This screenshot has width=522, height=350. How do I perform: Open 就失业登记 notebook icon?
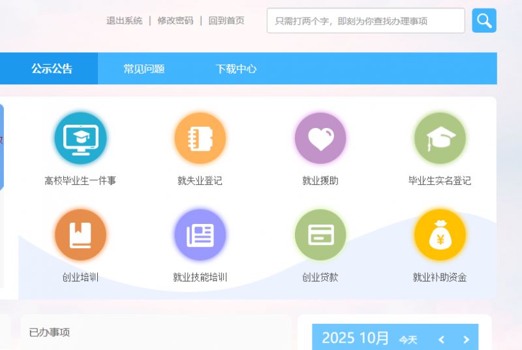click(x=200, y=138)
